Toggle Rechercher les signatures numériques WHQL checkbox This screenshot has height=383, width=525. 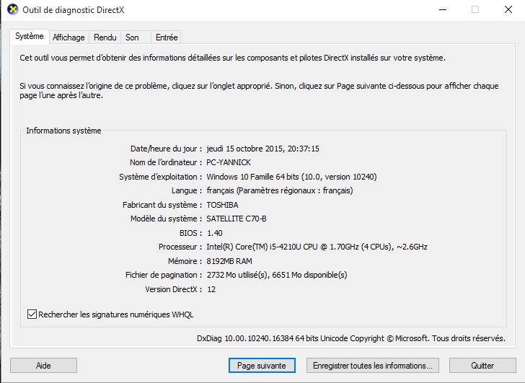[32, 314]
